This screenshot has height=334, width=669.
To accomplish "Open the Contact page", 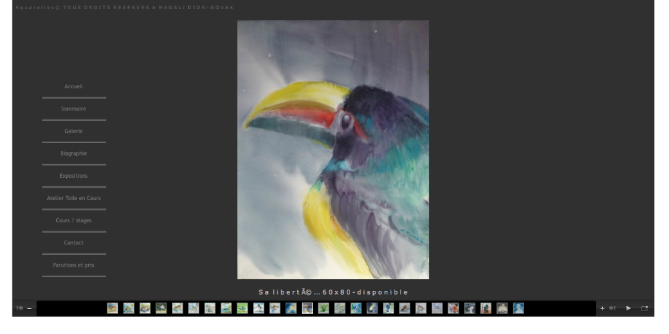I will 74,242.
